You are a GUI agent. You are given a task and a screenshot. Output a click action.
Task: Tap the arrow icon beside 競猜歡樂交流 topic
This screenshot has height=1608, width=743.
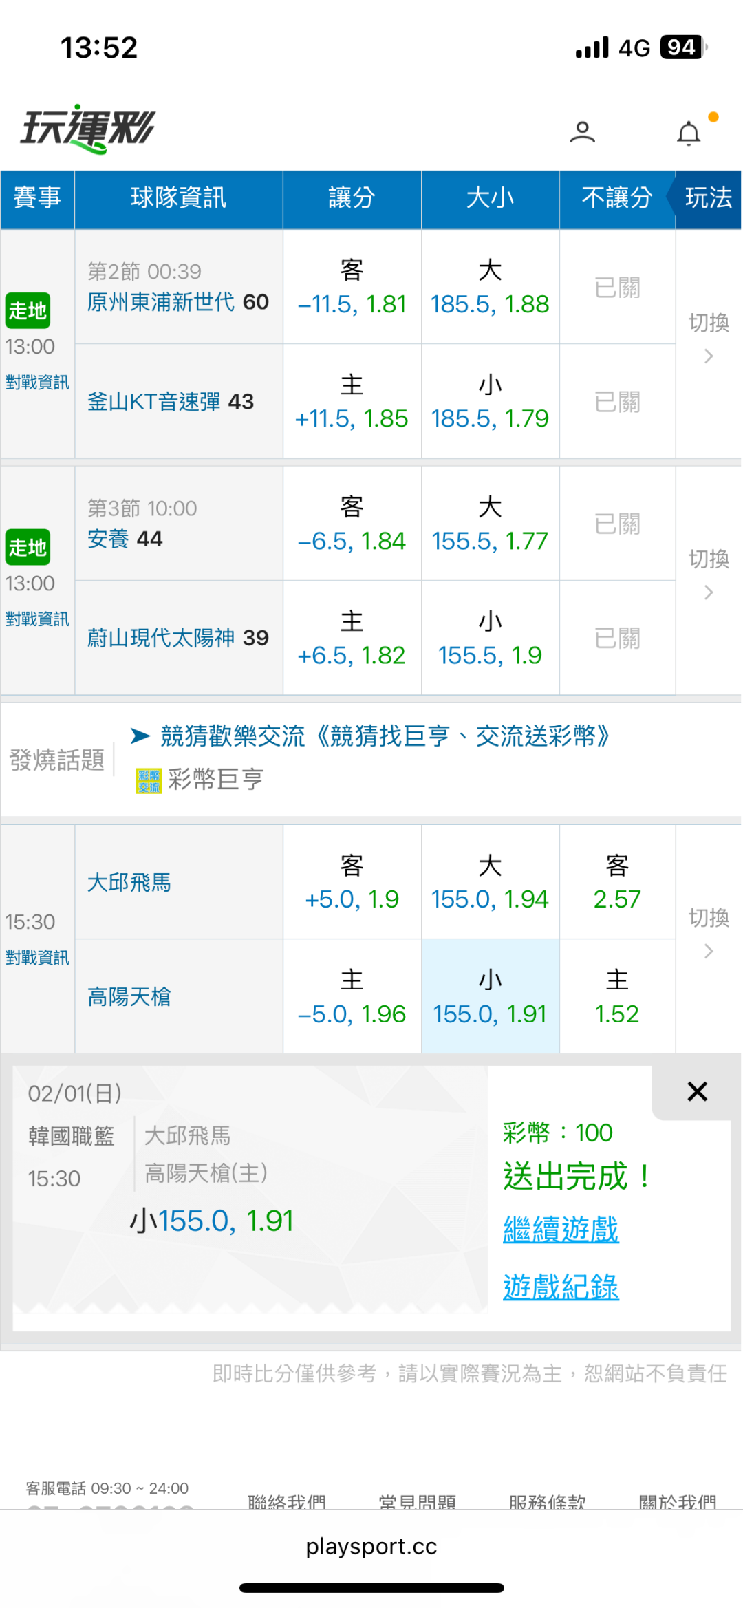(140, 736)
